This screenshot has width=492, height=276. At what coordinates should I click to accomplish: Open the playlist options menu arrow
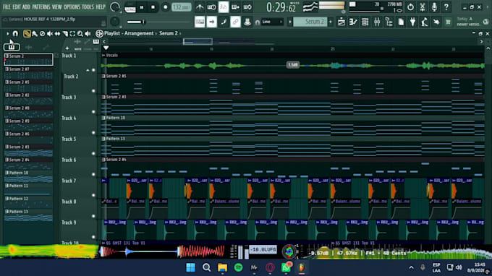(x=7, y=33)
